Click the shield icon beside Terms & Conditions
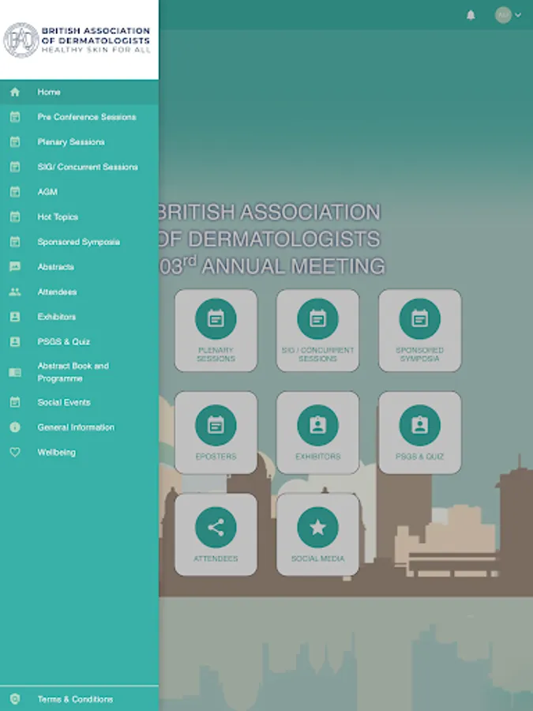This screenshot has width=533, height=711. [x=15, y=699]
